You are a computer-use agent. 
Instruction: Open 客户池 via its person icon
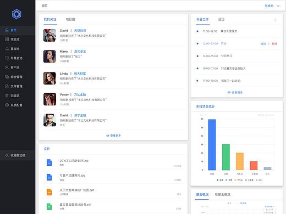pyautogui.click(x=7, y=67)
